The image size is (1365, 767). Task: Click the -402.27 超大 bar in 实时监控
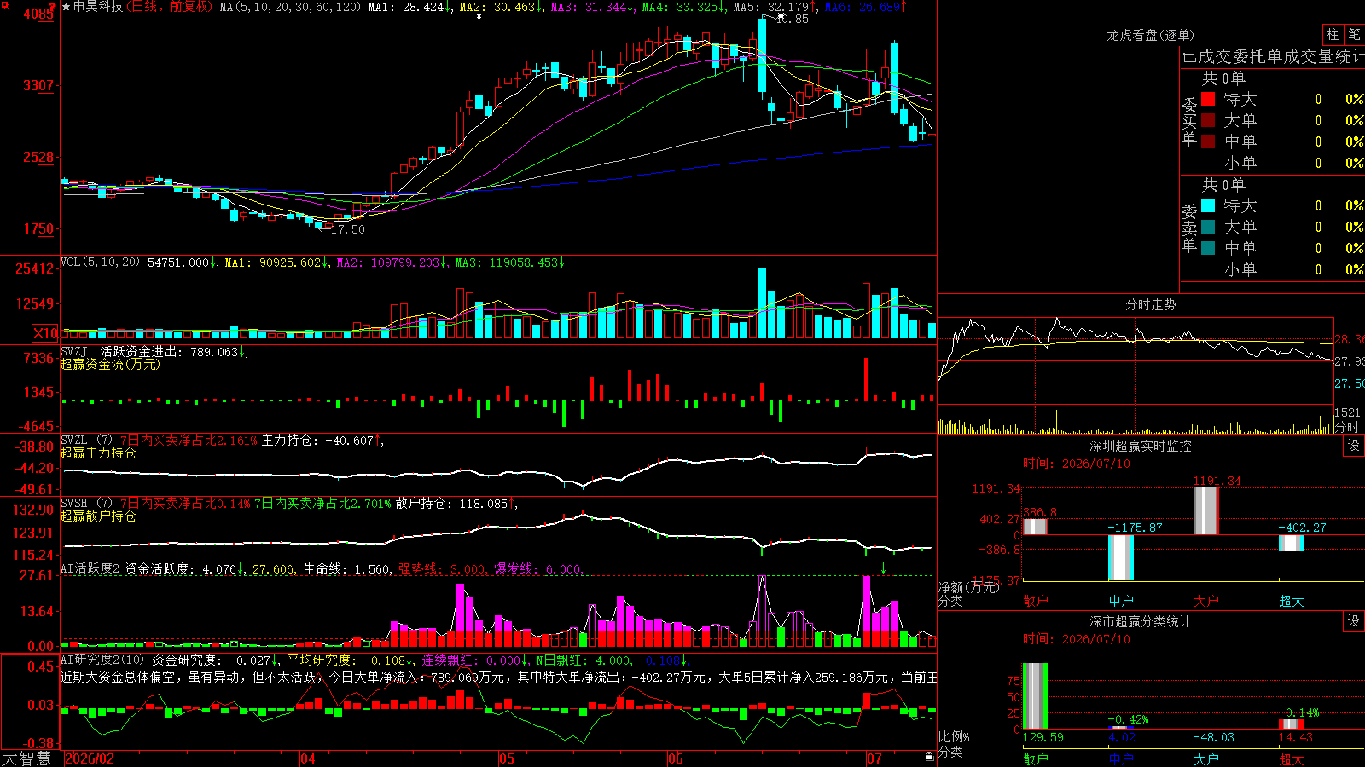(1292, 543)
